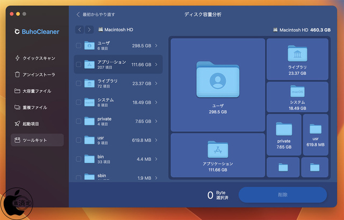Image resolution: width=344 pixels, height=220 pixels.
Task: Click the disk icon beside 460.3 GB
Action: [275, 30]
